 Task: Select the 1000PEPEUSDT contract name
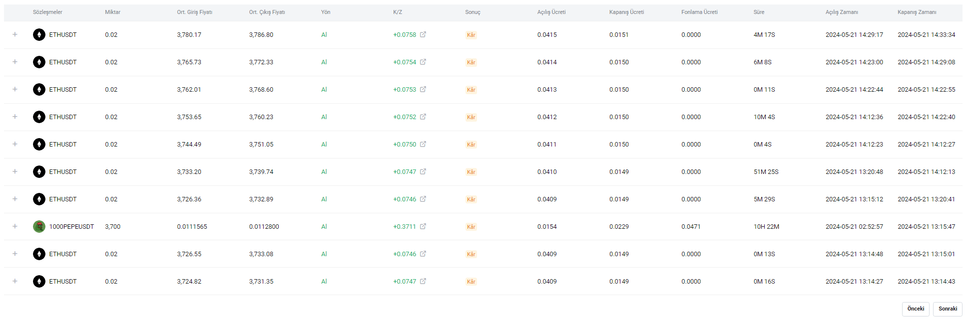click(x=71, y=227)
